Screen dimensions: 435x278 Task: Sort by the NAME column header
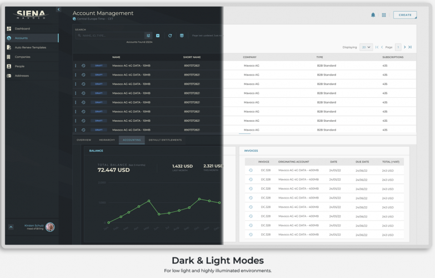[116, 57]
